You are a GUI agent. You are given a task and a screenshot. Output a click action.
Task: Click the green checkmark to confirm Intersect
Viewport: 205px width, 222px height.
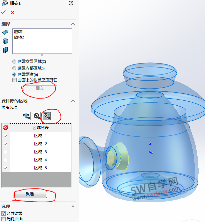point(3,12)
